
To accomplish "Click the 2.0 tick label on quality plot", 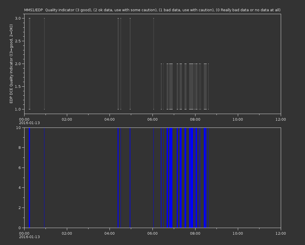I will (18, 64).
